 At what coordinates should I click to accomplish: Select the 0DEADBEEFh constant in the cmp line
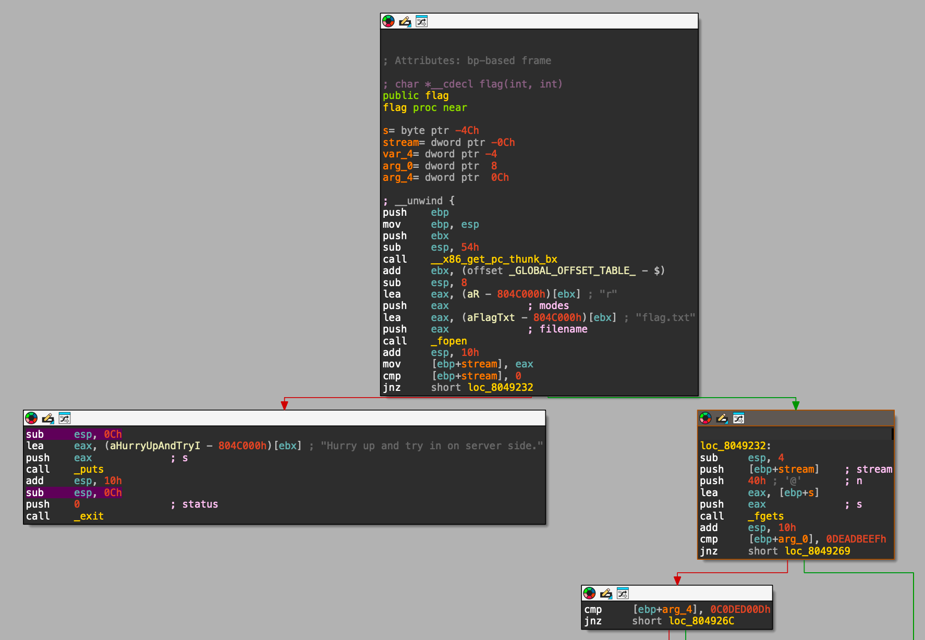tap(855, 539)
